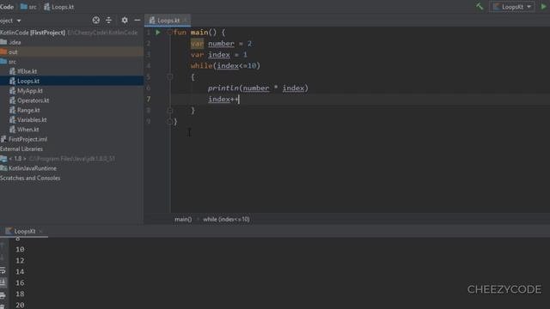Click output value 20 in console
Image resolution: width=550 pixels, height=309 pixels.
[20, 305]
